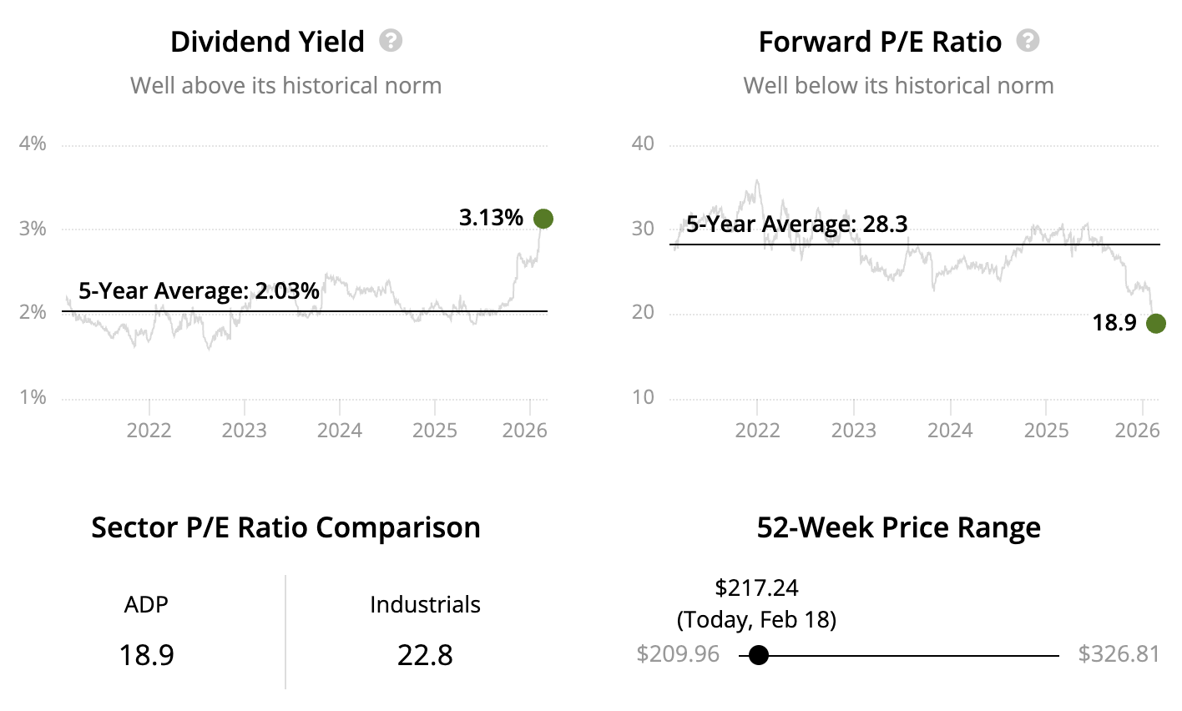Click the Forward P/E Ratio chart title

point(880,42)
